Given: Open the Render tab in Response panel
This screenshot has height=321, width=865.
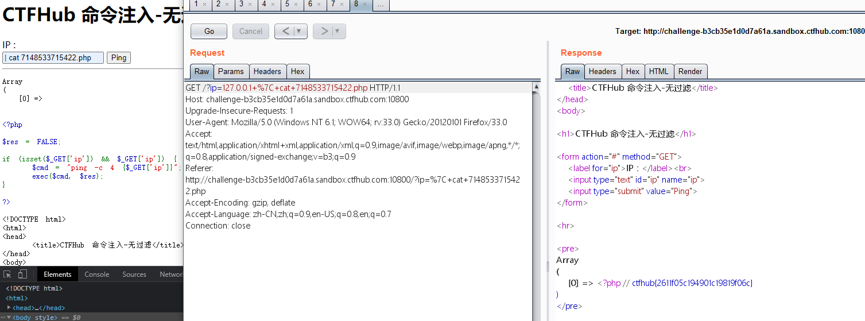Looking at the screenshot, I should point(691,71).
